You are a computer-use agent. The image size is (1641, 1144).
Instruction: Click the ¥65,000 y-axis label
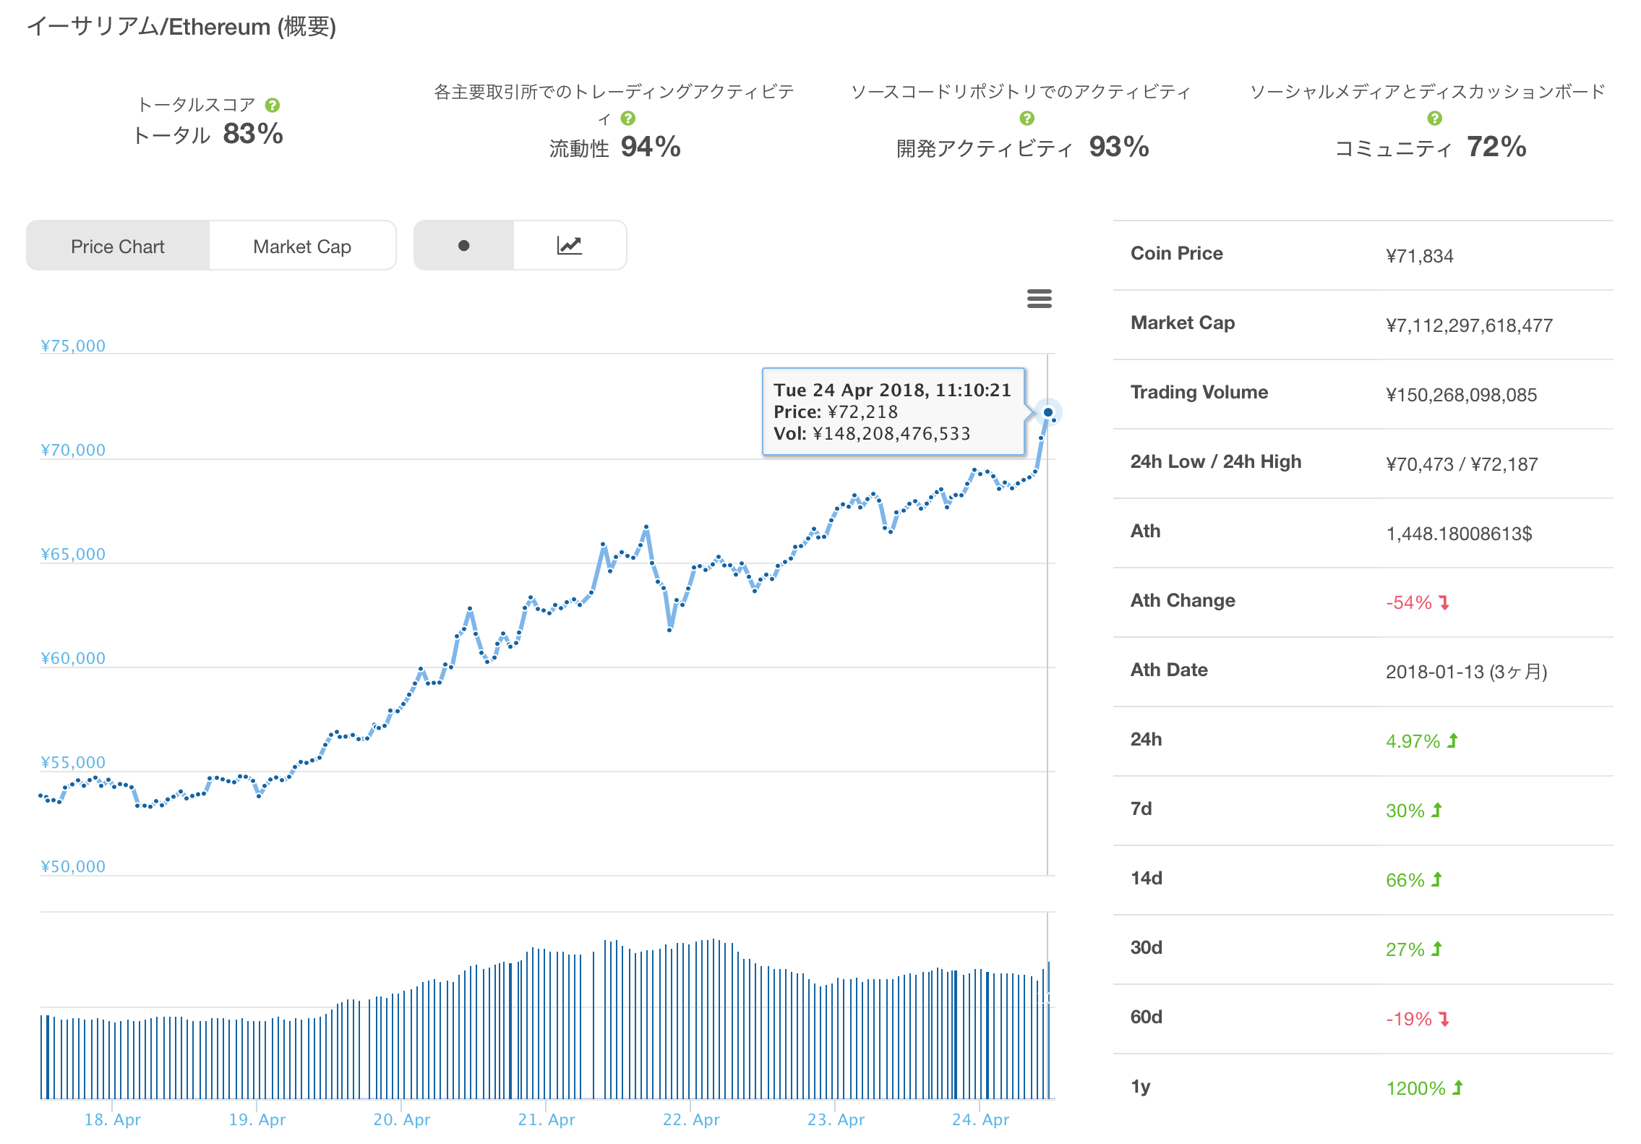[x=73, y=554]
